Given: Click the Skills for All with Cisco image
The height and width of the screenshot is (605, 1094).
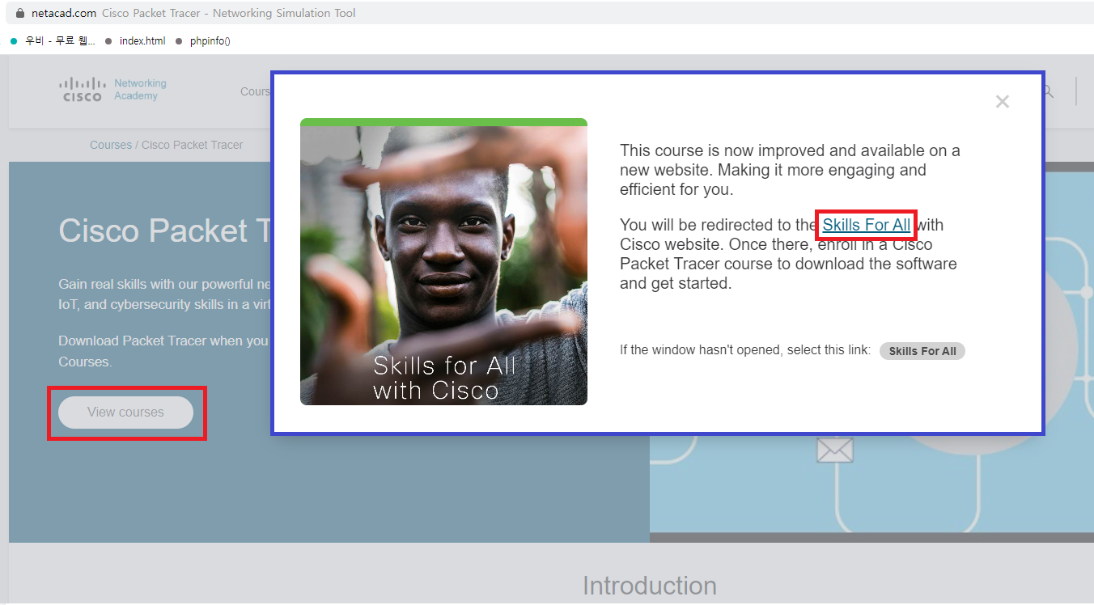Looking at the screenshot, I should click(x=443, y=261).
